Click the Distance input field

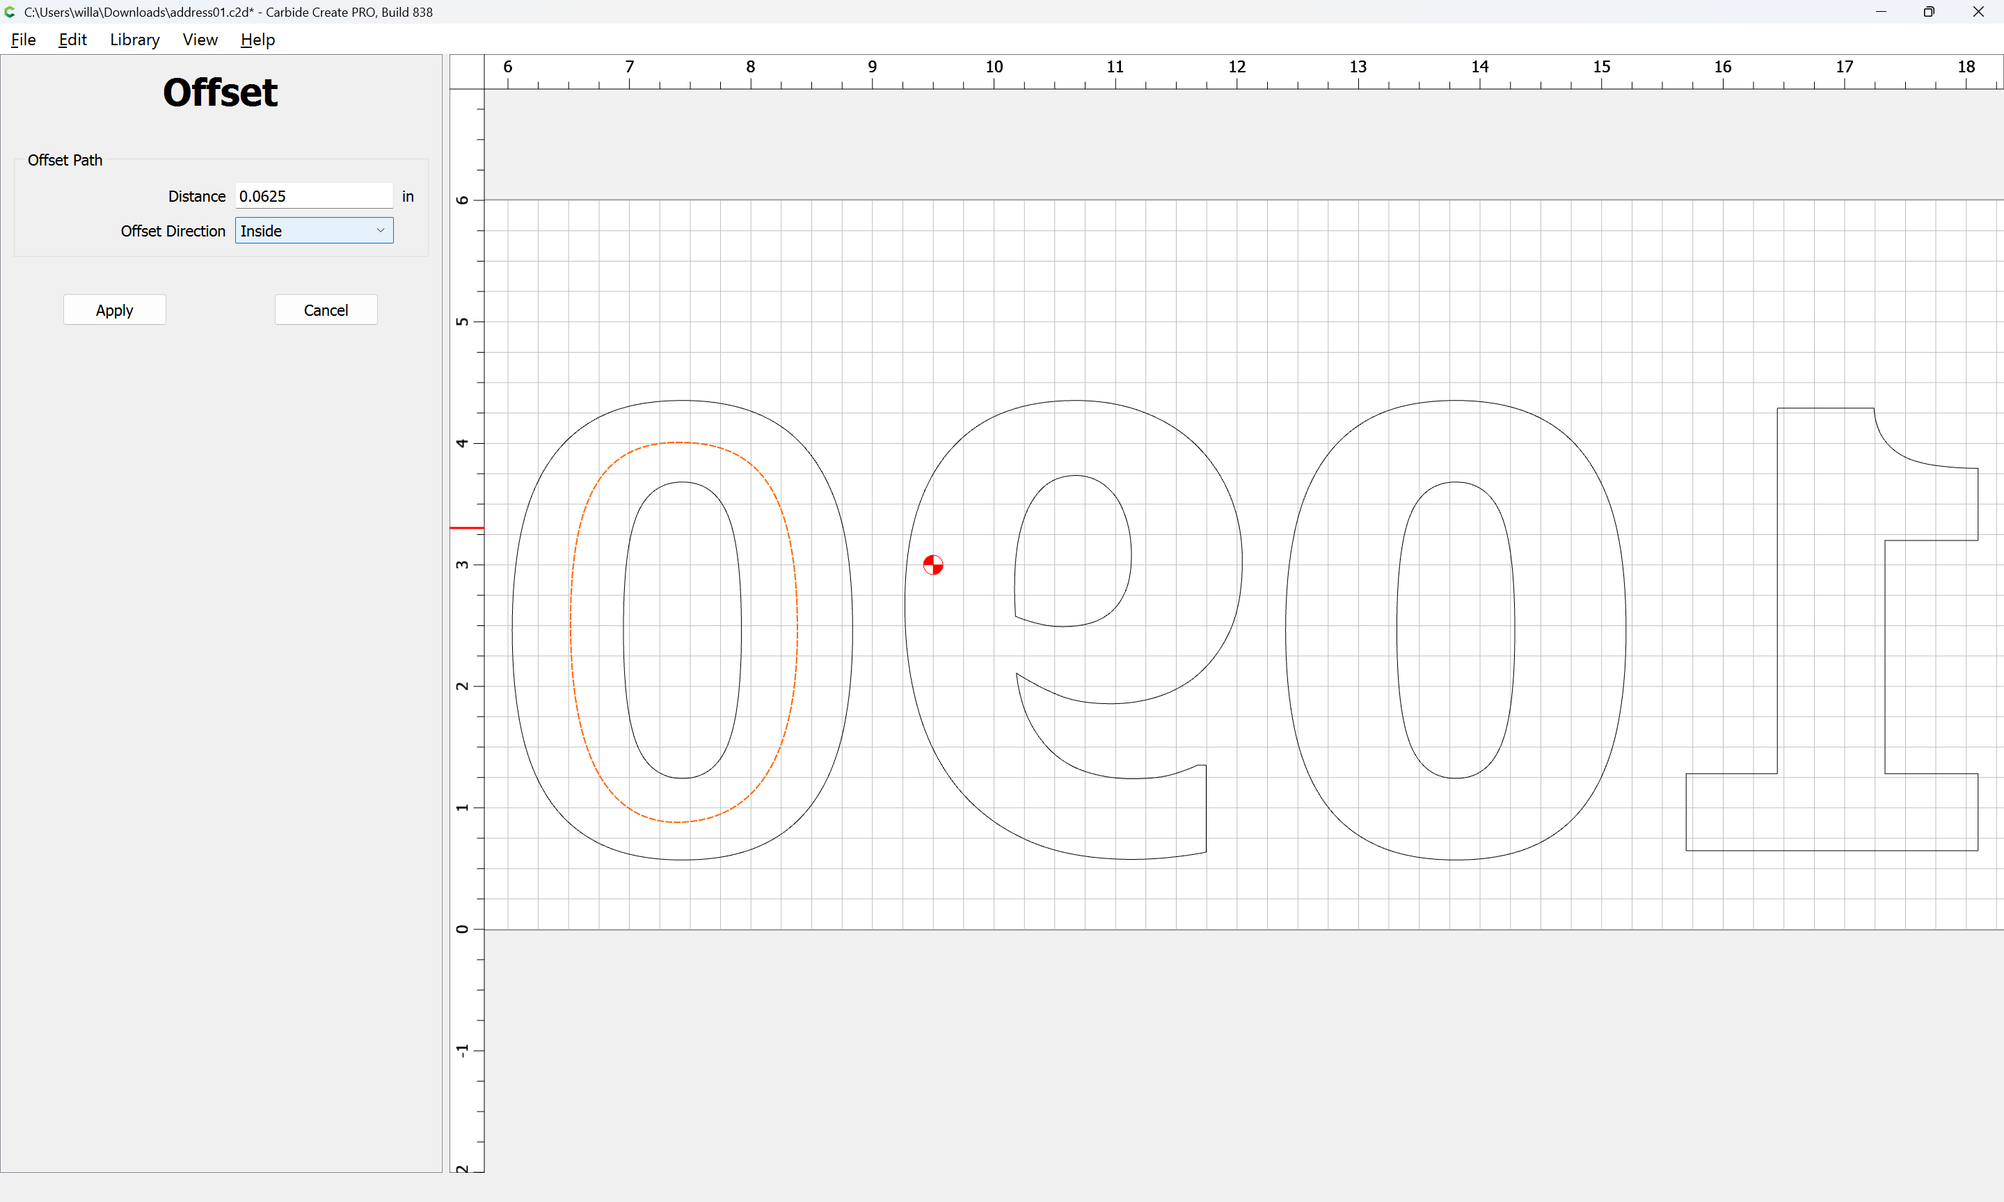pyautogui.click(x=314, y=196)
